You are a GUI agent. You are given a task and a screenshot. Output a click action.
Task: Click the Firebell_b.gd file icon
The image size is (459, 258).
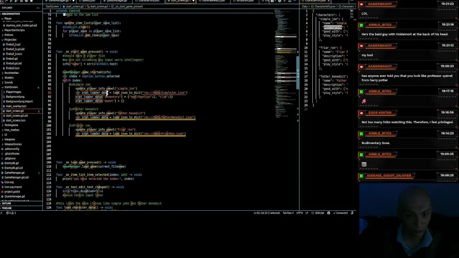[3, 44]
